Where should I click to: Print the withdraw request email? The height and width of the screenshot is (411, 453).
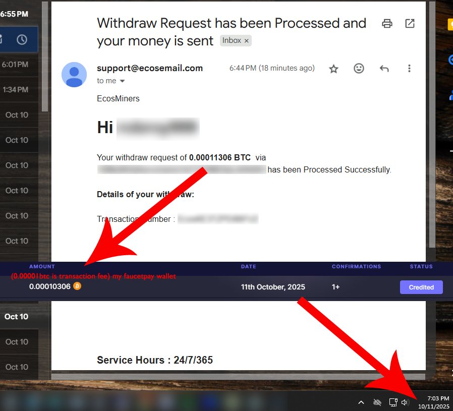[387, 23]
